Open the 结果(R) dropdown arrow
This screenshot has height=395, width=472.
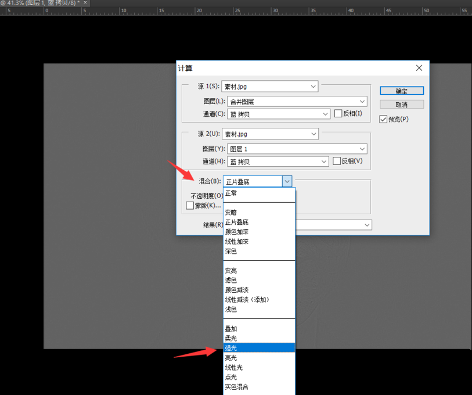coord(367,225)
